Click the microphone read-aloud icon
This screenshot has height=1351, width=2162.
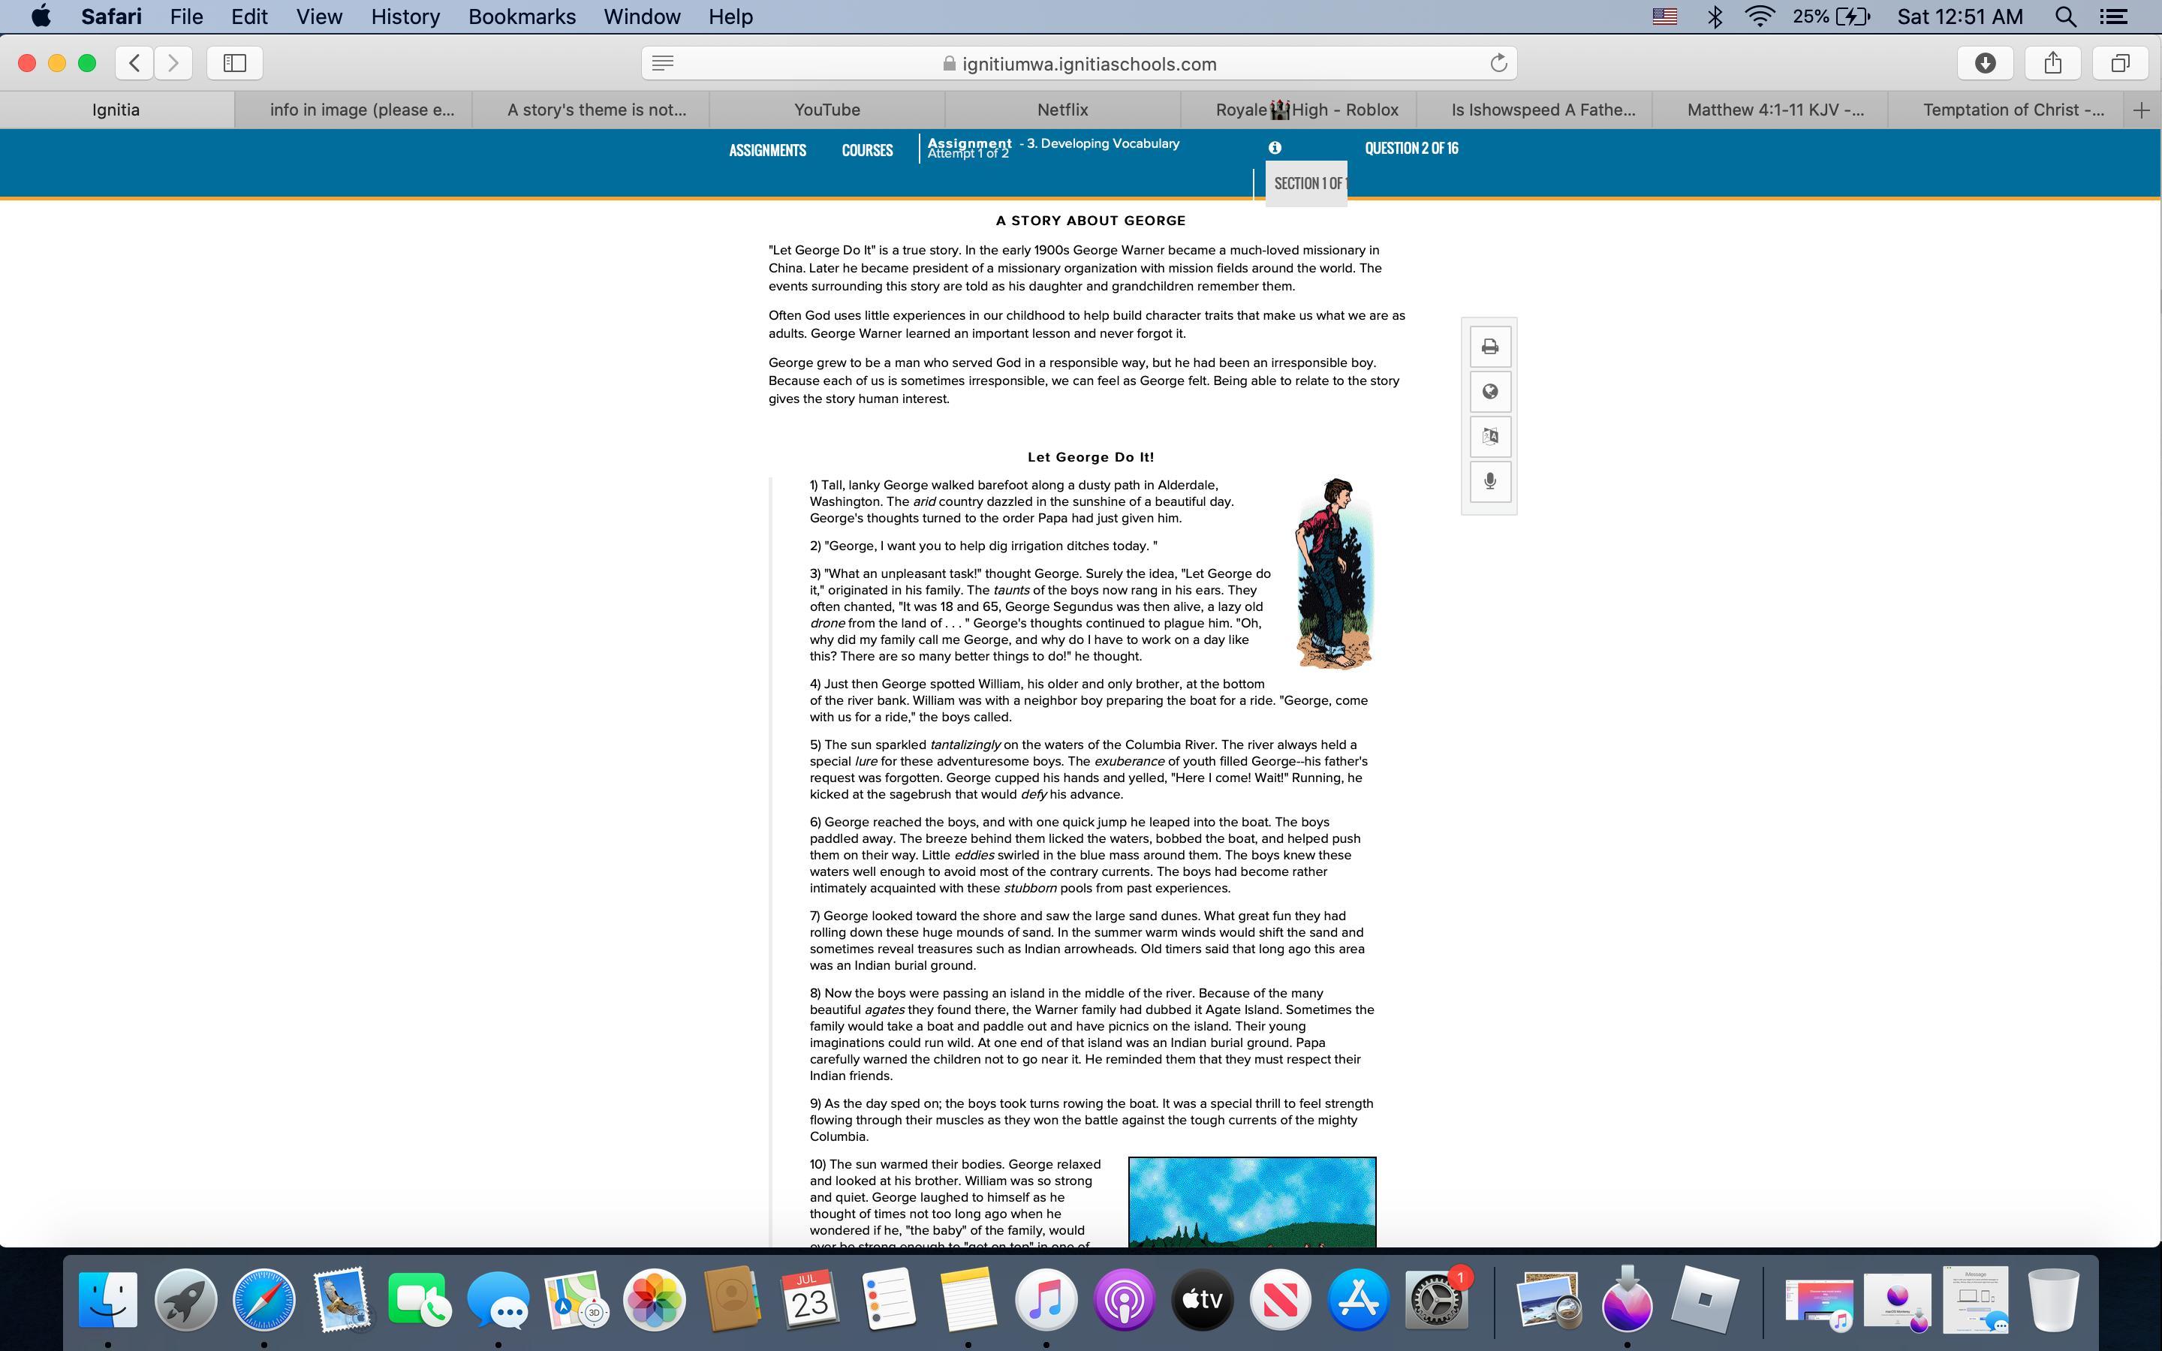coord(1489,482)
